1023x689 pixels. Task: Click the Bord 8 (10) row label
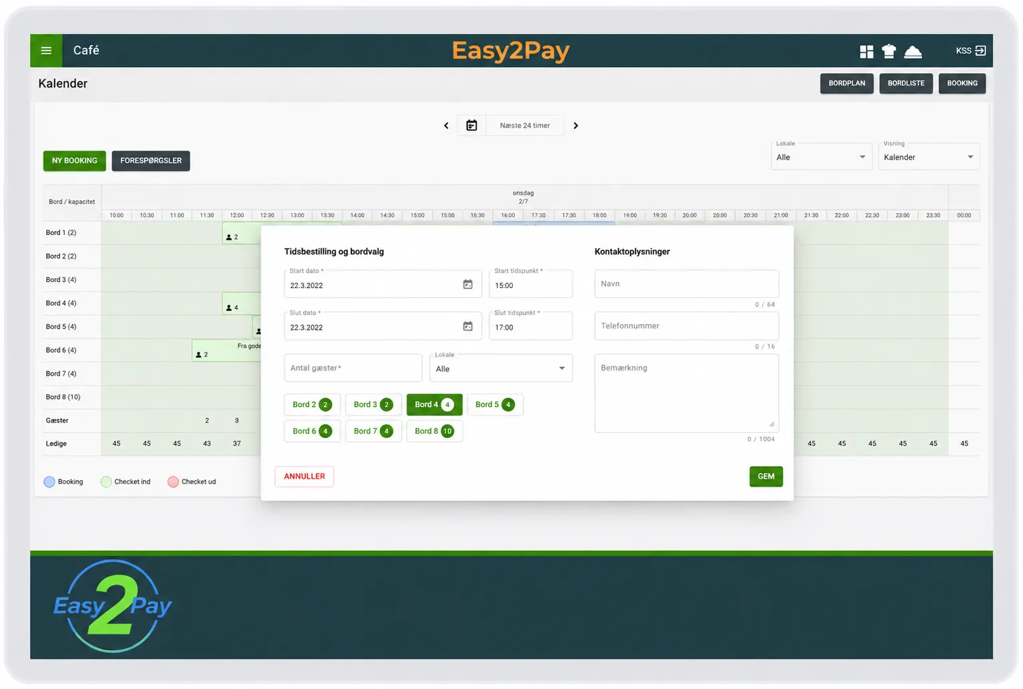coord(63,397)
